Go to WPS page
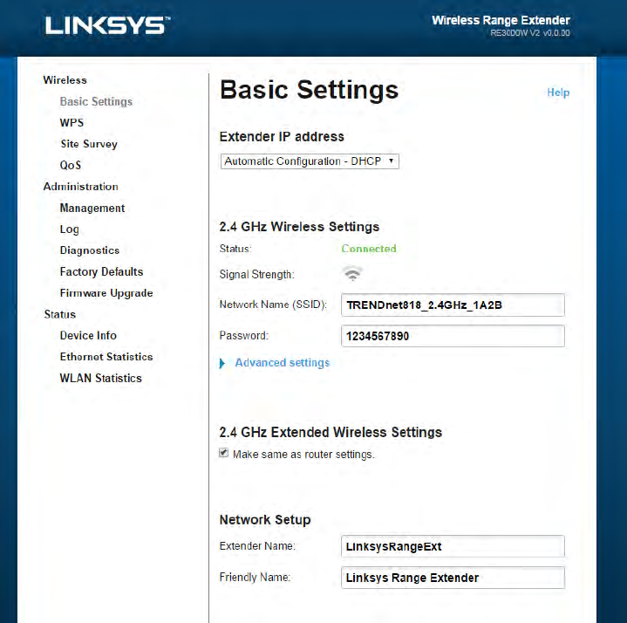This screenshot has width=627, height=623. click(x=72, y=122)
